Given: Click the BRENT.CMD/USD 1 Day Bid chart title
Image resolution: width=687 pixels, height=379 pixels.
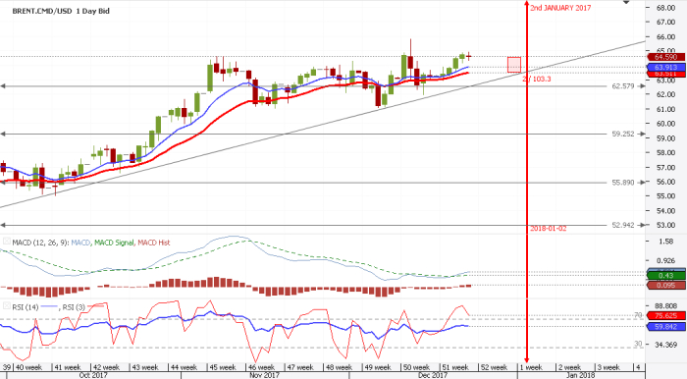Looking at the screenshot, I should coord(61,11).
